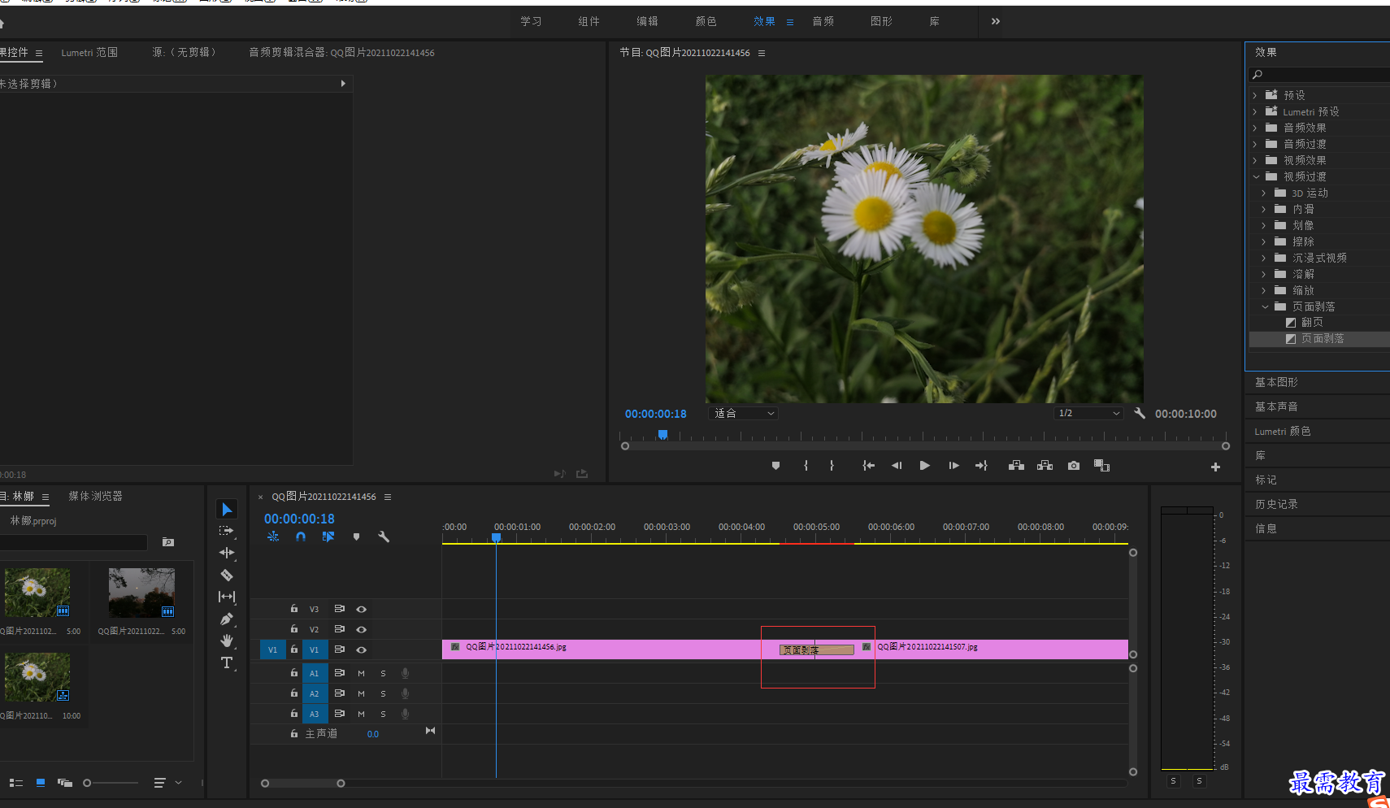Open the 1/2 playback resolution dropdown
Viewport: 1390px width, 808px height.
(x=1089, y=413)
